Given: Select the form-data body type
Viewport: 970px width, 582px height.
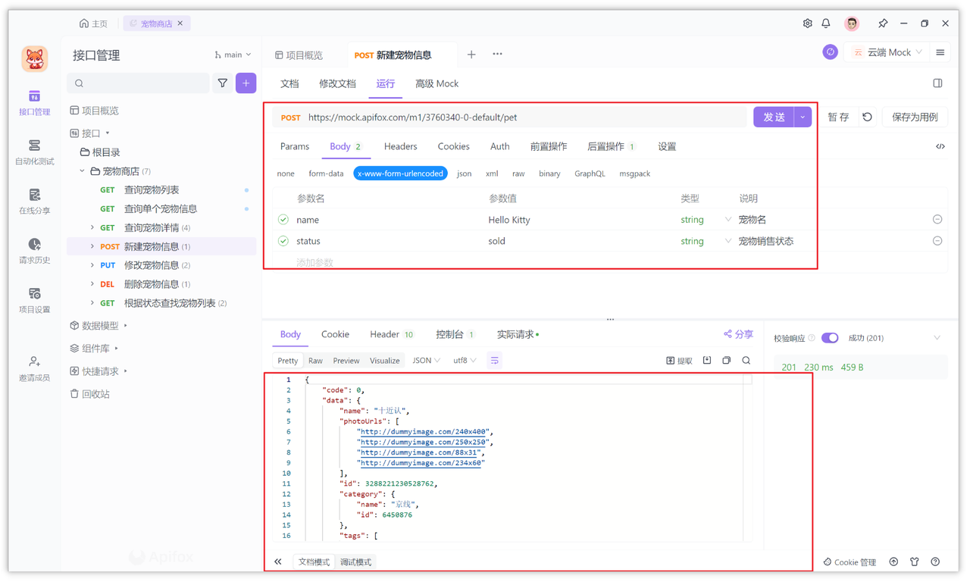Looking at the screenshot, I should coord(326,174).
